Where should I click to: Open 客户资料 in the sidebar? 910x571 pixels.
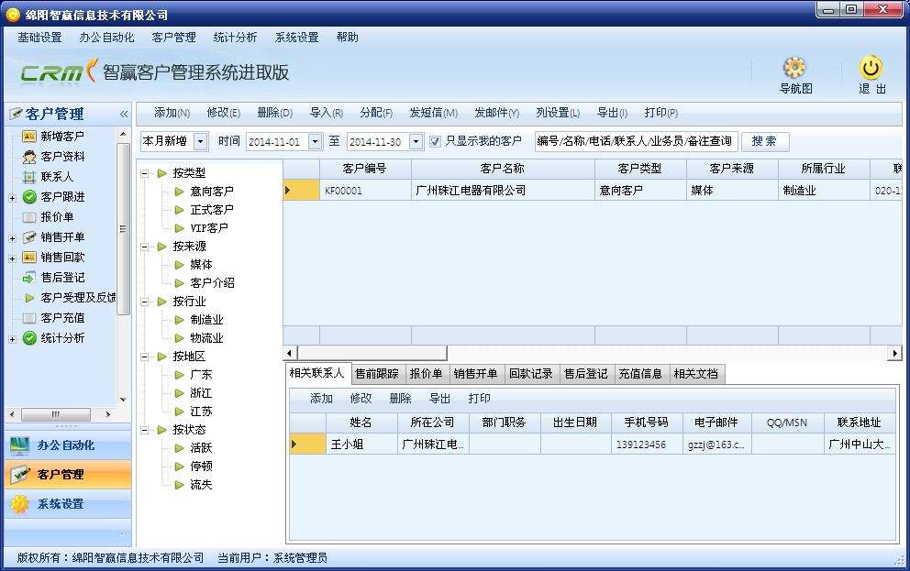click(62, 157)
